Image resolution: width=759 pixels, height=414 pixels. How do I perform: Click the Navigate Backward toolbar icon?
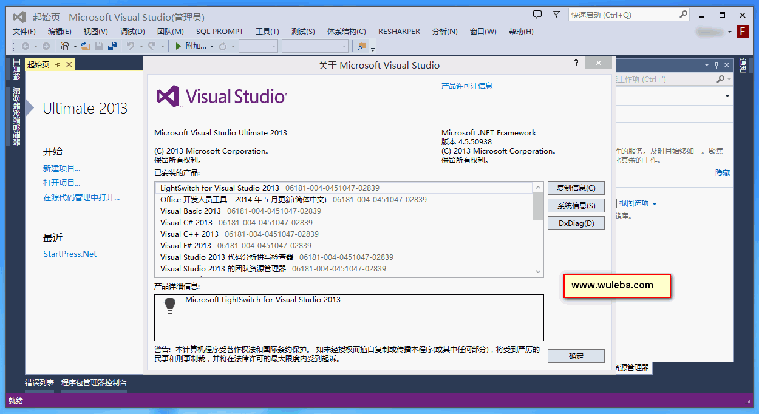click(26, 46)
